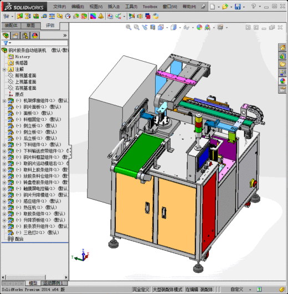Expand FeatureManager tabs with » chevron

[x=65, y=36]
